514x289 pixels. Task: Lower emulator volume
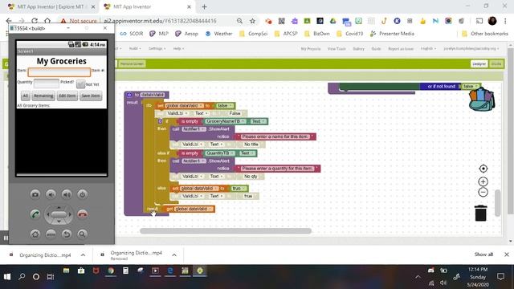pyautogui.click(x=51, y=194)
